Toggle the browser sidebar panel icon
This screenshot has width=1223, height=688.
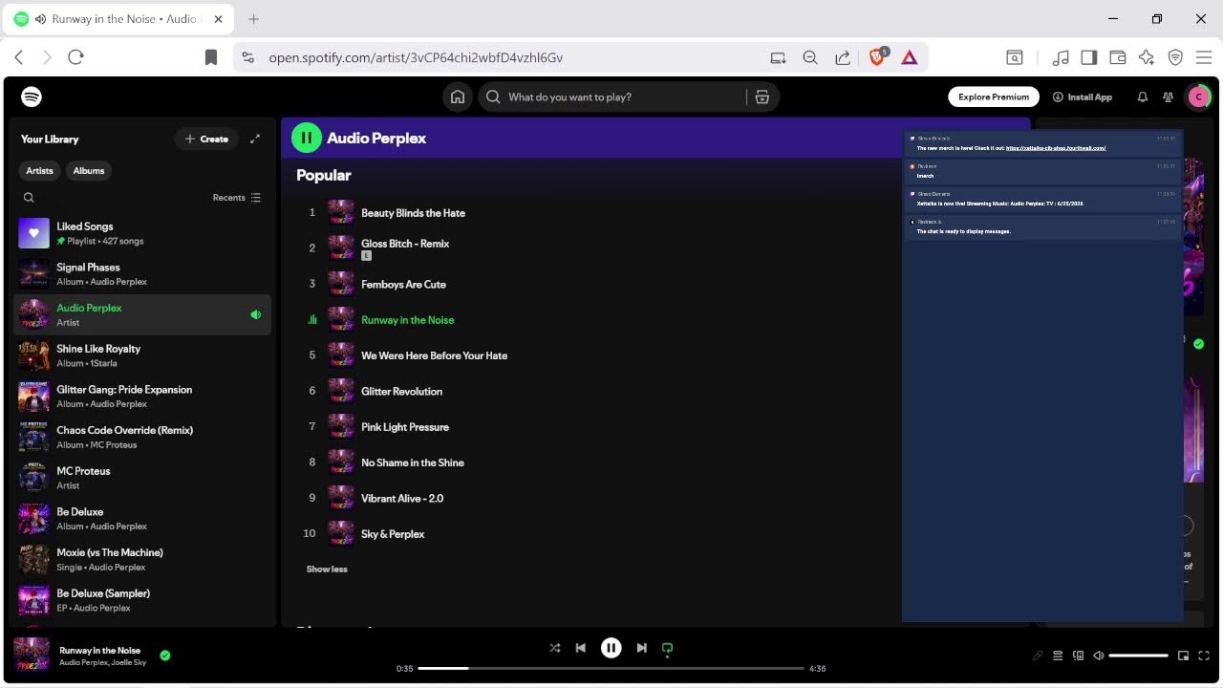[1088, 57]
